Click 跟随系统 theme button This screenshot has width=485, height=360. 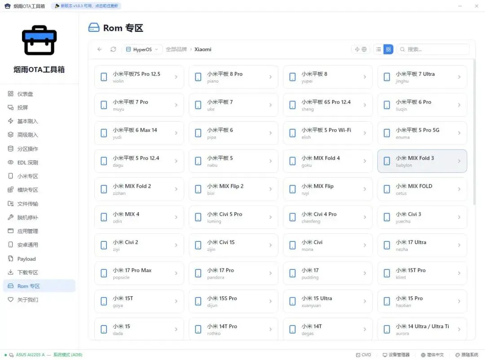coord(467,355)
